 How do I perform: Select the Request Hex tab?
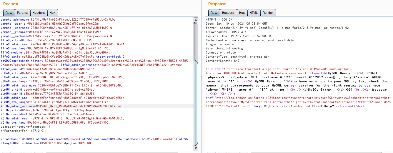(52, 13)
